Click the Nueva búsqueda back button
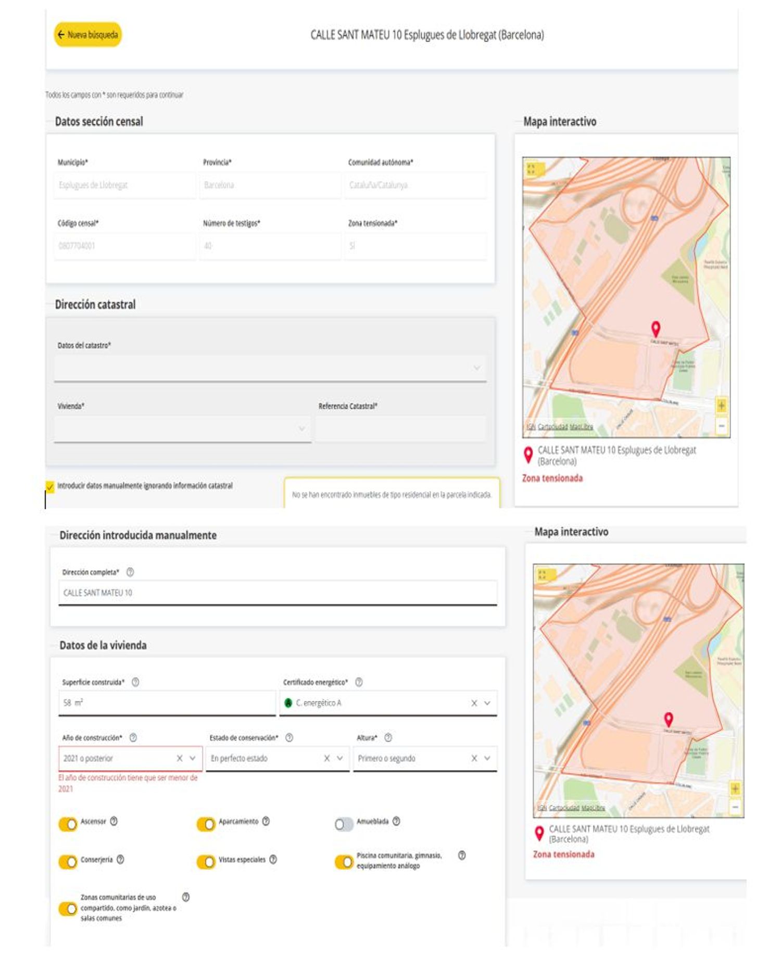The image size is (781, 967). 88,34
